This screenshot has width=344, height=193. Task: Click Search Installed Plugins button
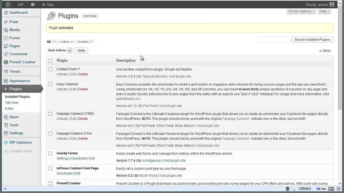click(x=312, y=40)
